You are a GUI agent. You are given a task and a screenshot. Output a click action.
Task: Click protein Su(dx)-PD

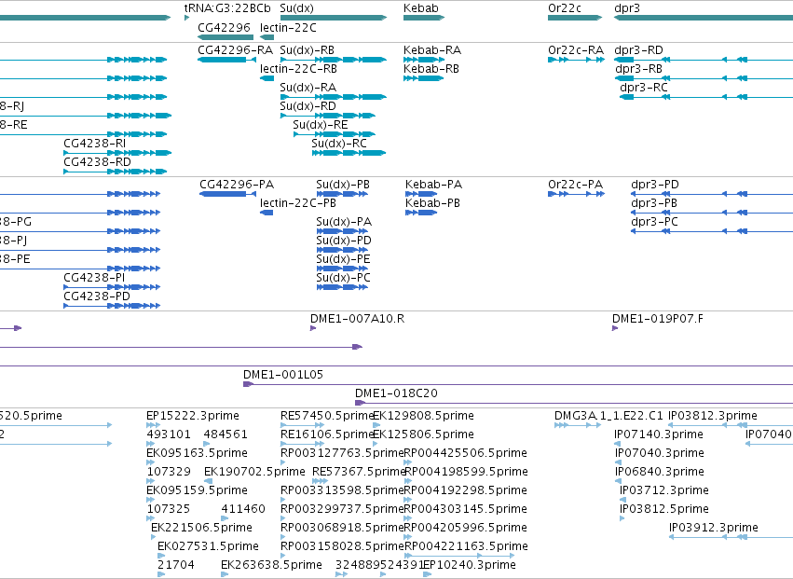(x=342, y=250)
